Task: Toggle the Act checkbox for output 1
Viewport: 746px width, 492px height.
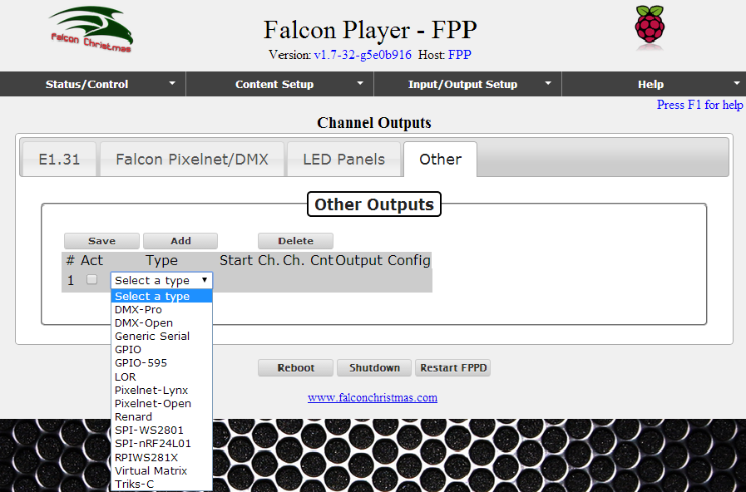Action: pos(92,280)
